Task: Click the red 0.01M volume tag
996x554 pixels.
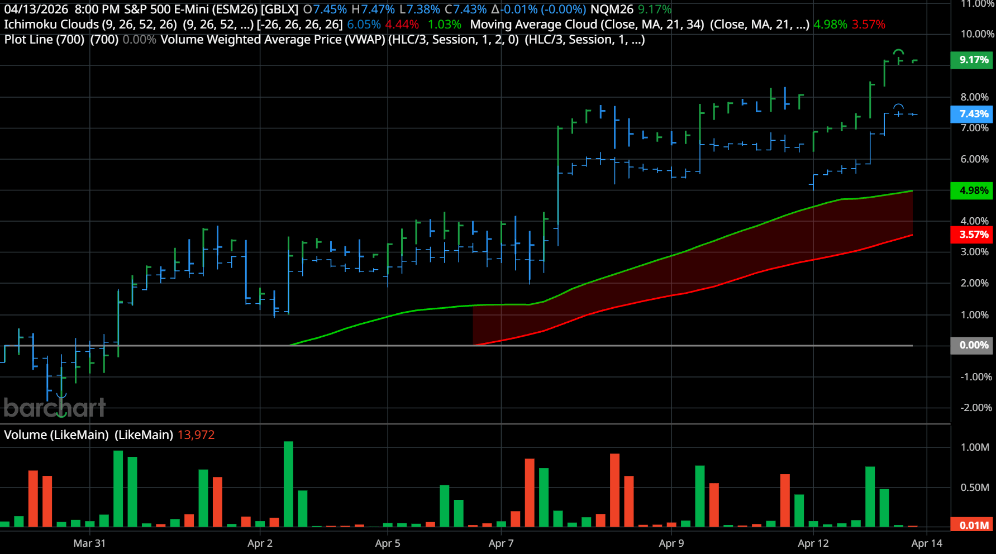Action: 973,525
